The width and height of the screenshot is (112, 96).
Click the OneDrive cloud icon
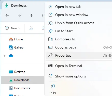tap(11, 56)
